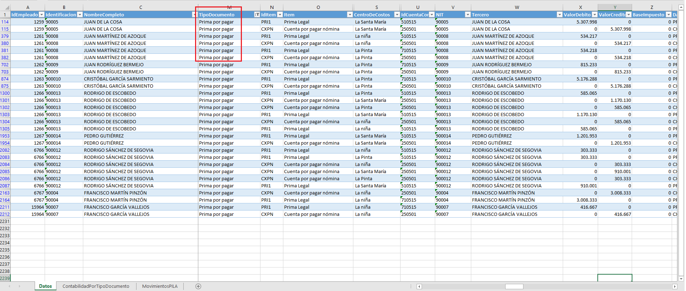Screen dimensions: 686x291
Task: Select column Z header
Action: pyautogui.click(x=652, y=7)
